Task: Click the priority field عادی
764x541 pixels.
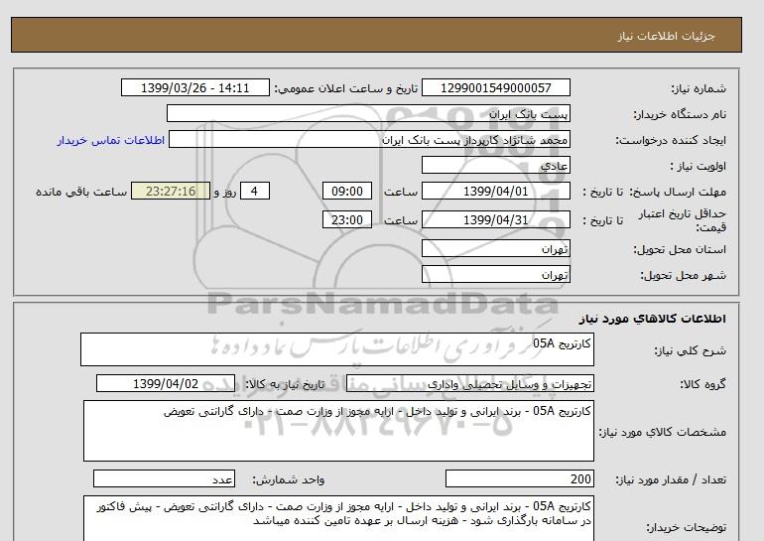Action: tap(495, 165)
